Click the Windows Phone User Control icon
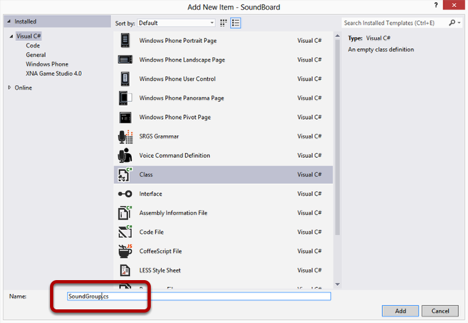Screen dimensions: 468x323 tap(125, 79)
